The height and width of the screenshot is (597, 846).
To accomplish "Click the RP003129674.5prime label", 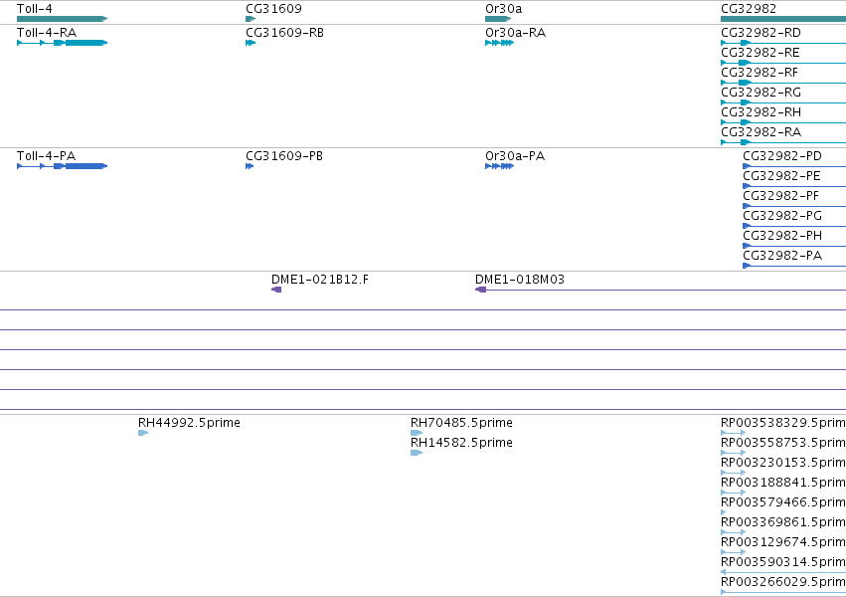I will (x=783, y=542).
